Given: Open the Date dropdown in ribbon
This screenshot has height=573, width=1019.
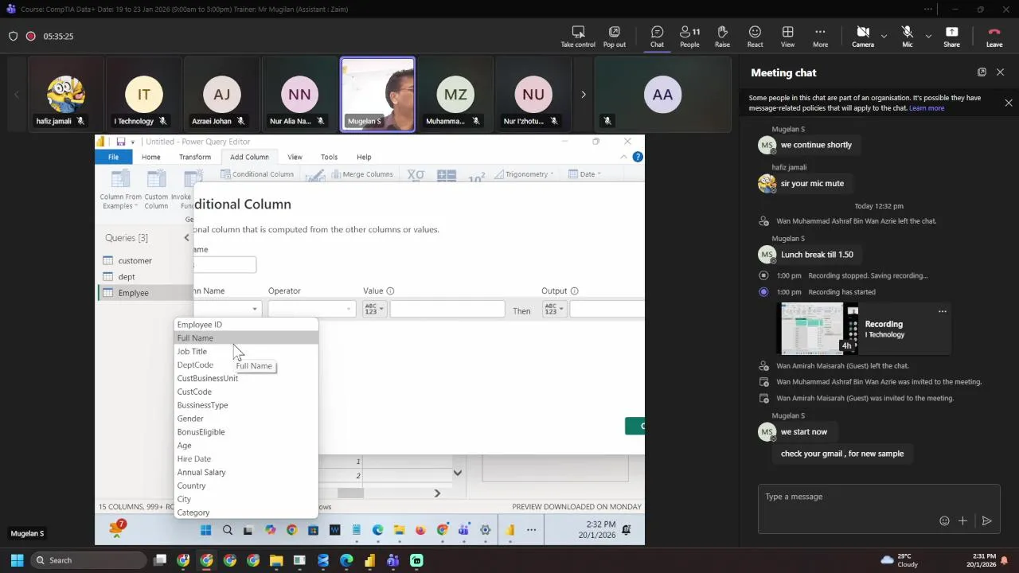Looking at the screenshot, I should 585,174.
